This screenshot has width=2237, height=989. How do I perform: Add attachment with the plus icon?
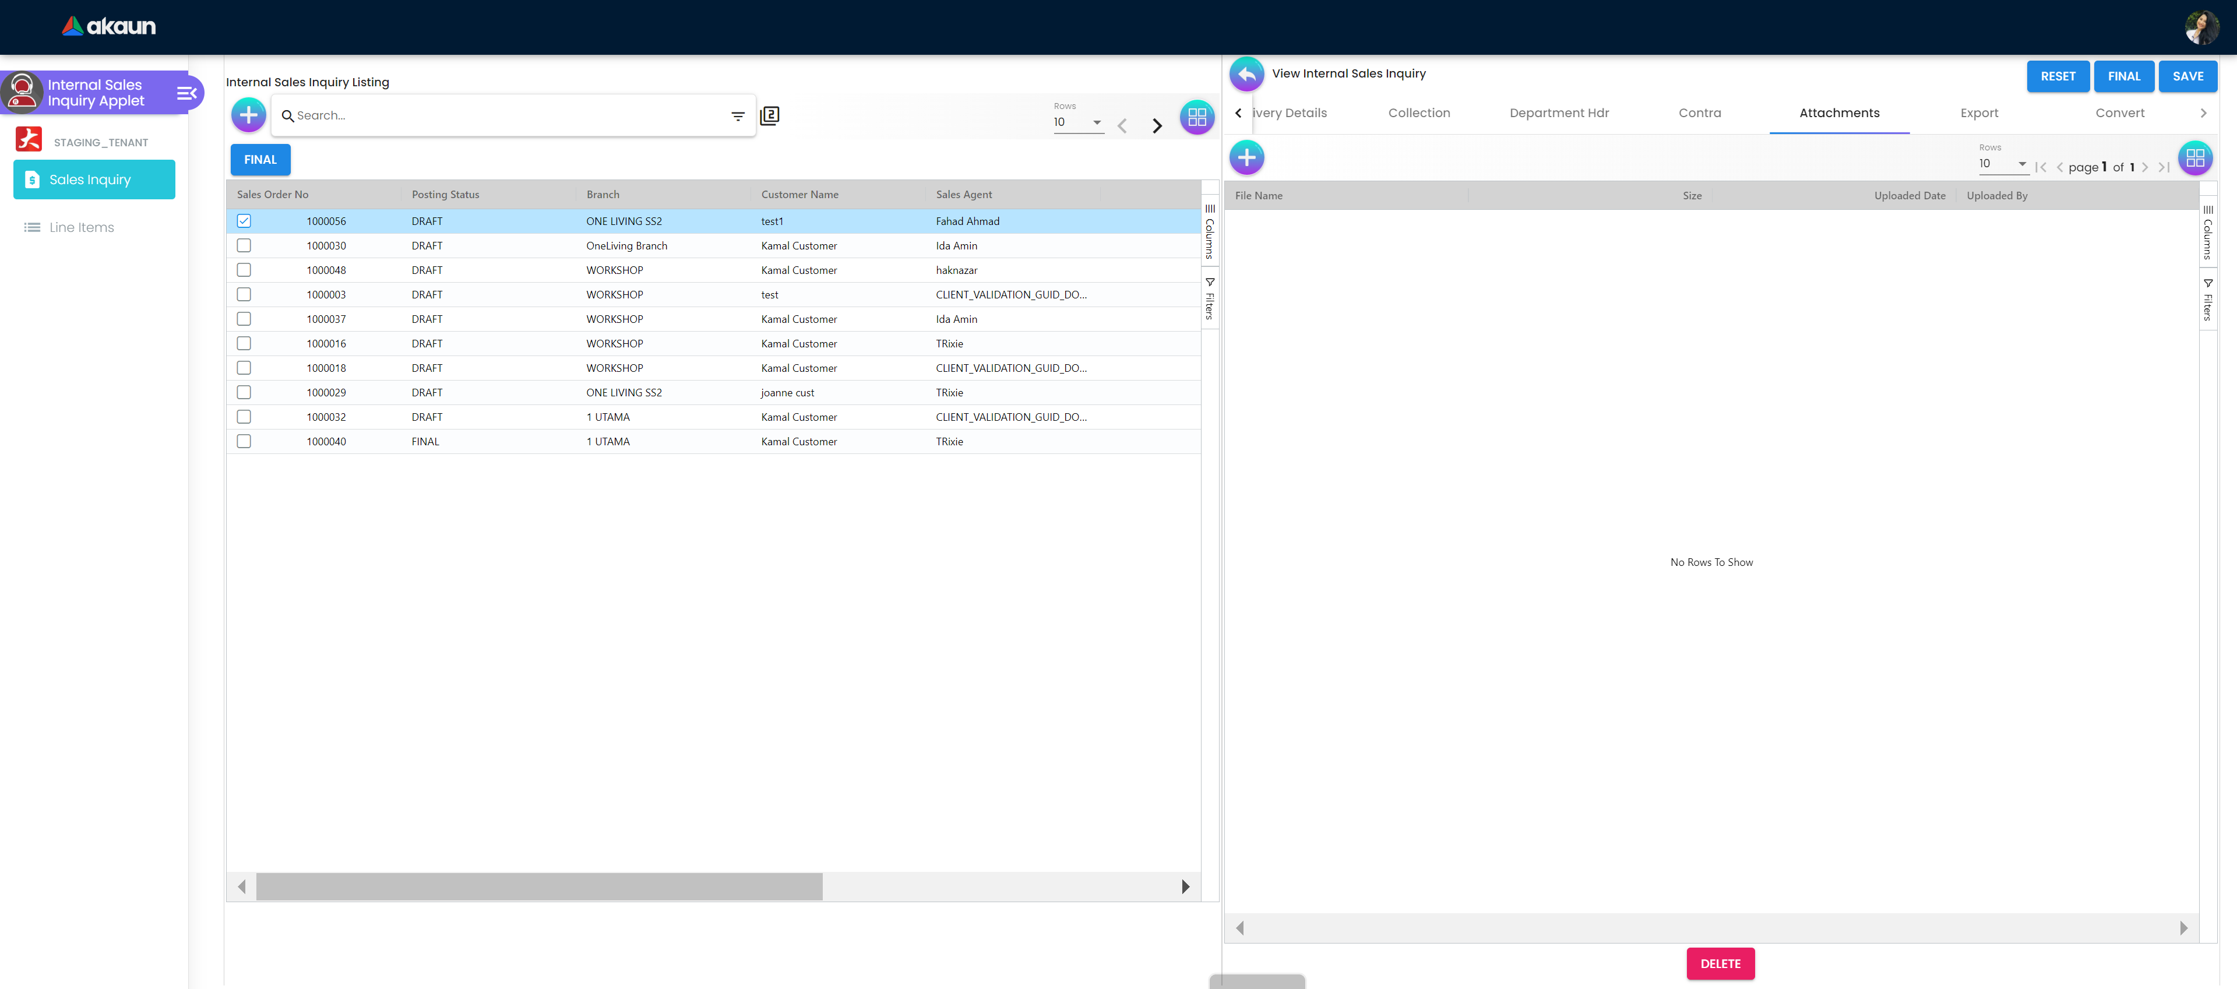coord(1246,158)
